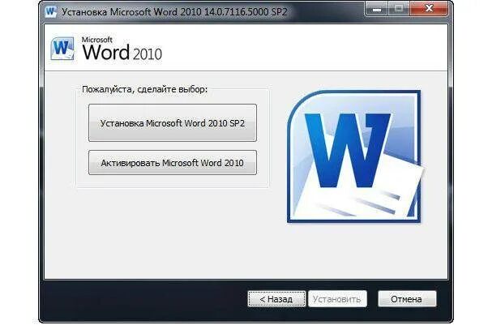Image resolution: width=488 pixels, height=325 pixels.
Task: Click the small Word 2010 logo in the header
Action: 63,49
